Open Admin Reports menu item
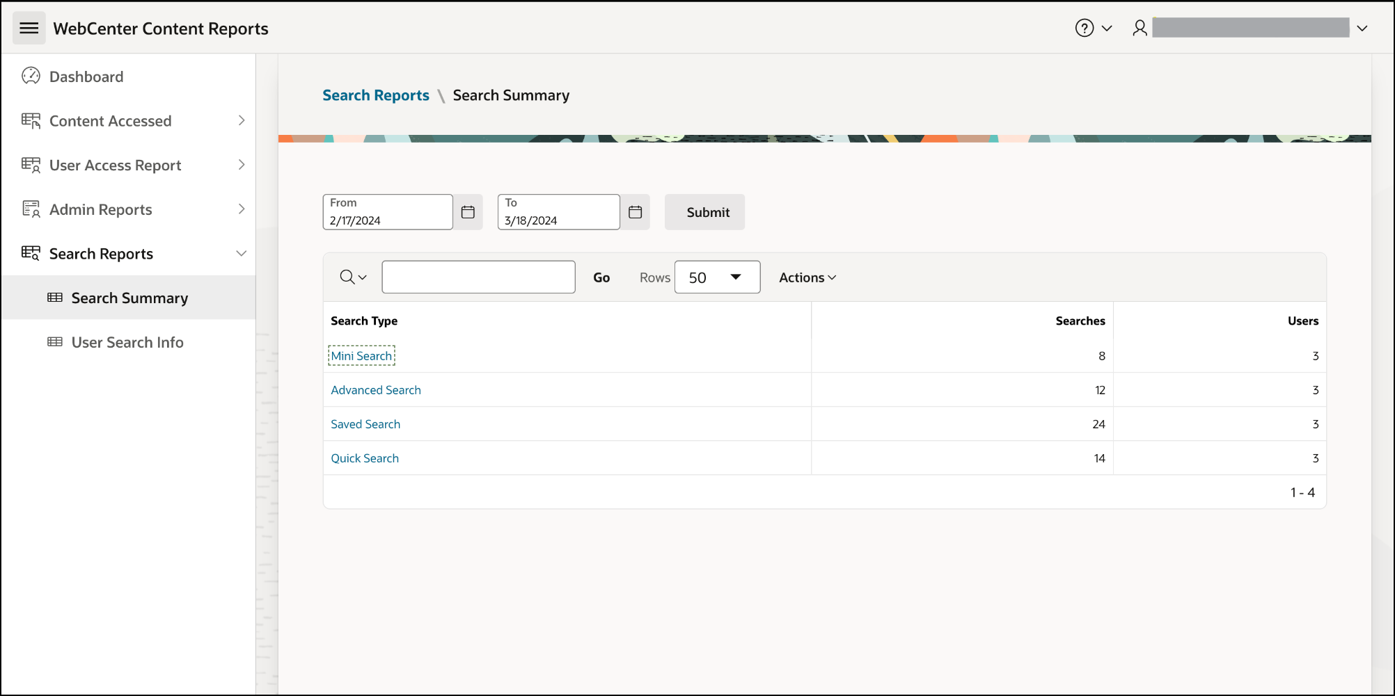This screenshot has width=1395, height=696. point(100,209)
